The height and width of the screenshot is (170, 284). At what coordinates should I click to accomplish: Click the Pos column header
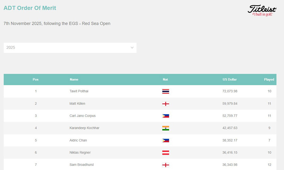click(x=36, y=80)
